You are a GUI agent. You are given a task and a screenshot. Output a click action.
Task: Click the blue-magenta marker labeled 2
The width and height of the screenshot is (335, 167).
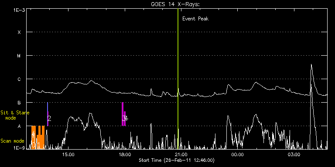tap(48, 114)
